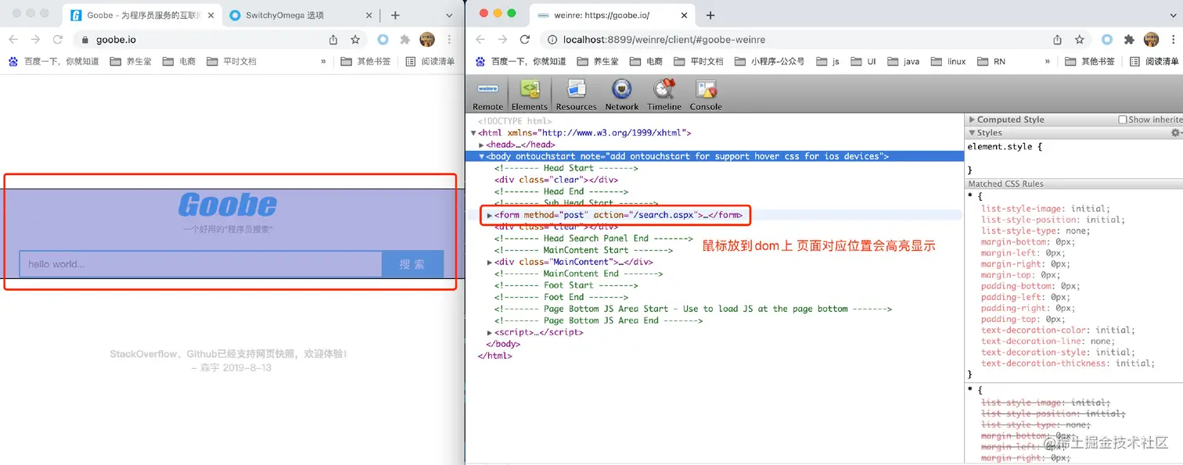Click the 搜索 button on goobe.io
The height and width of the screenshot is (465, 1183).
pyautogui.click(x=412, y=264)
